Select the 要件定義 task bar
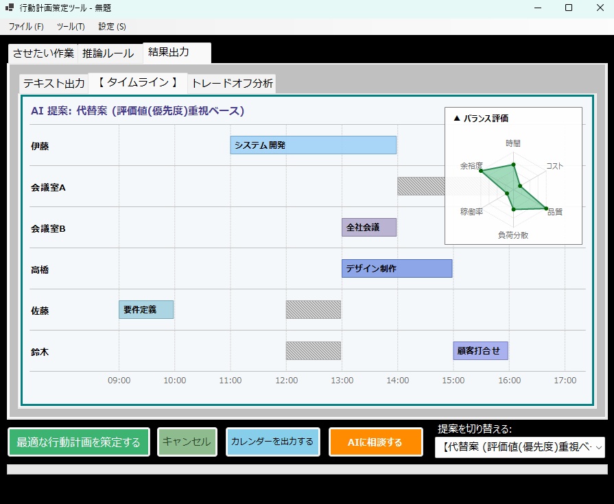614x504 pixels. pyautogui.click(x=146, y=309)
